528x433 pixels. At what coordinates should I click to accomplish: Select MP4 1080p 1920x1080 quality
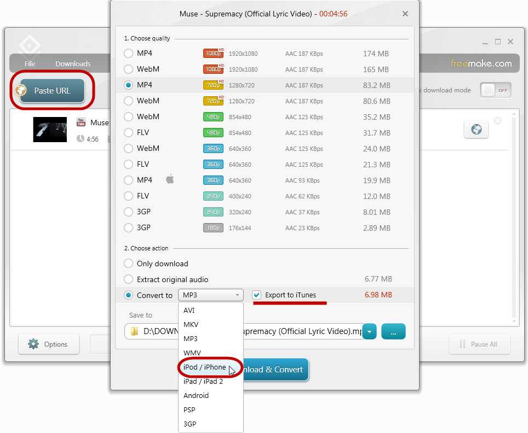129,54
